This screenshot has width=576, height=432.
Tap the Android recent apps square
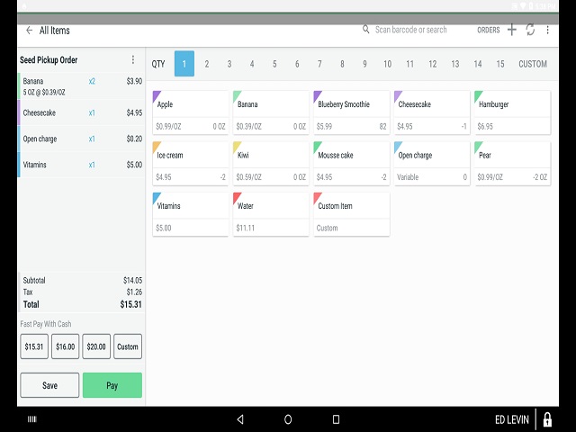coord(336,419)
